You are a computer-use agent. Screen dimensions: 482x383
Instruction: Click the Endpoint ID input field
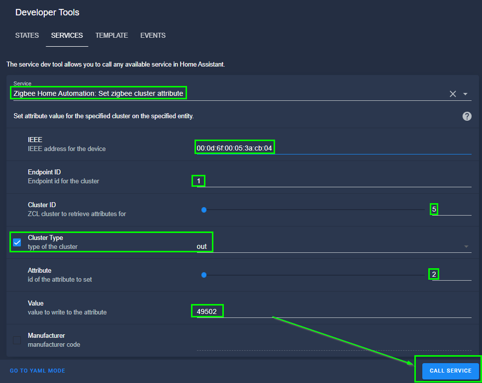(334, 181)
